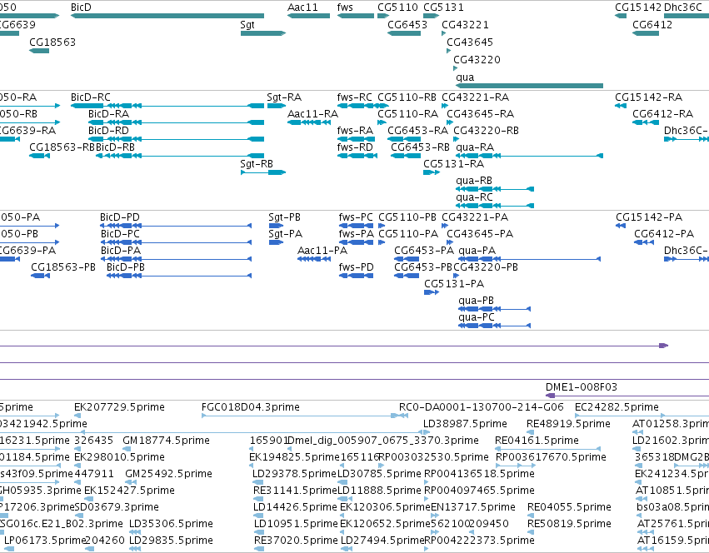Select the CG18563 gene label
This screenshot has width=709, height=553.
(x=52, y=42)
